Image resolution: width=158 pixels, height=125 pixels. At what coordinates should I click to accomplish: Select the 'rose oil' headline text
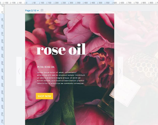click(x=61, y=49)
